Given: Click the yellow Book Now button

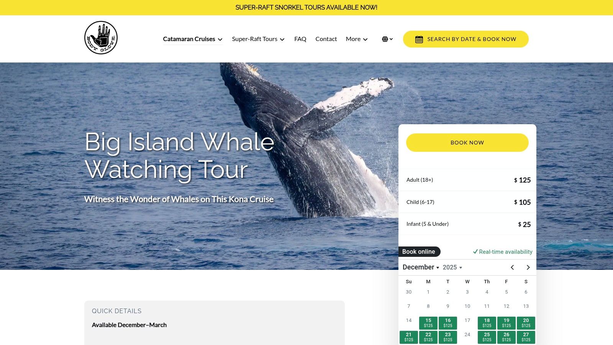Looking at the screenshot, I should 467,143.
